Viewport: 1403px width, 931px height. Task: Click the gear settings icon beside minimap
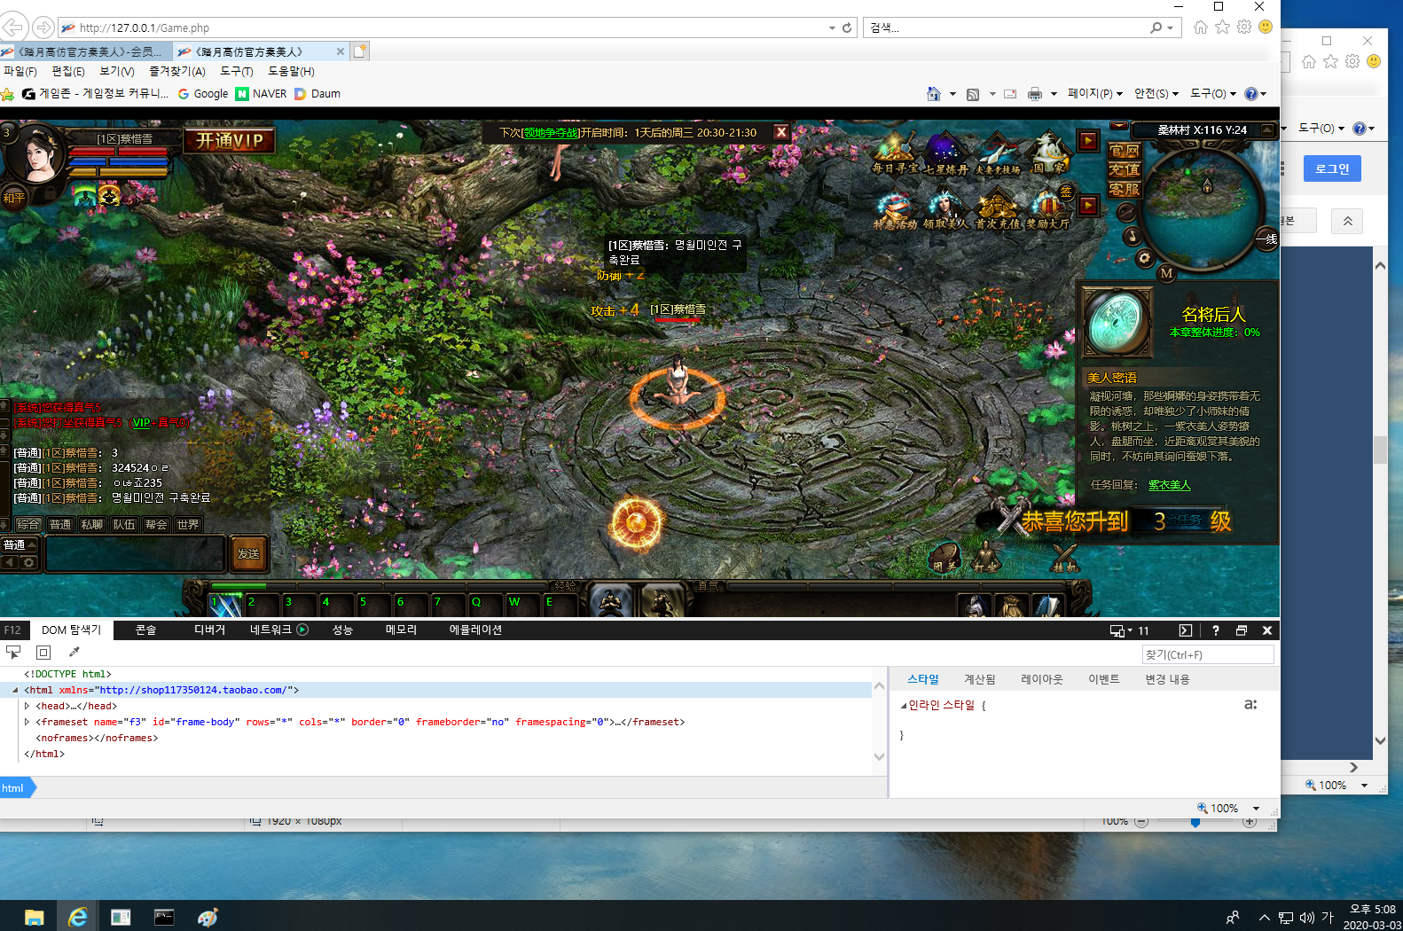coord(1145,258)
